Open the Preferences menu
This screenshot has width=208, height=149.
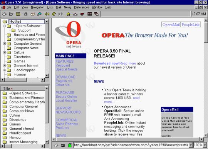pyautogui.click(x=81, y=7)
